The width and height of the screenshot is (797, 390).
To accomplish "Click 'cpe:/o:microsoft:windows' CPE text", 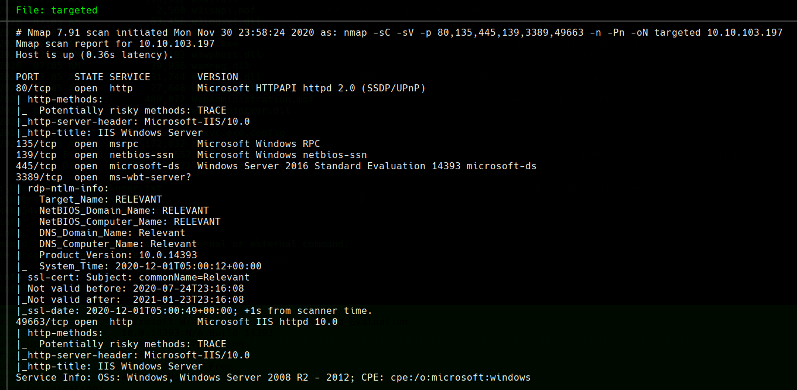I will click(461, 378).
